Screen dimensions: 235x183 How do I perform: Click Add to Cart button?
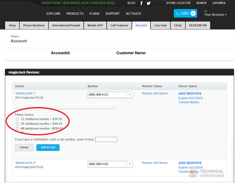click(48, 147)
